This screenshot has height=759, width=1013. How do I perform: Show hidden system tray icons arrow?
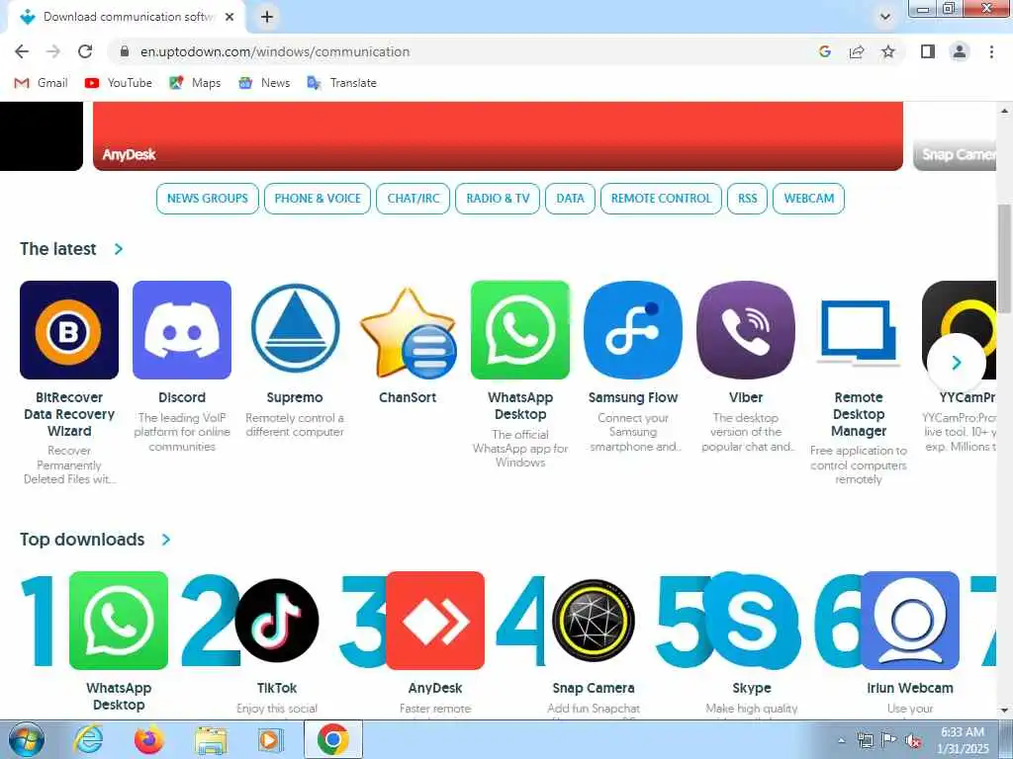841,740
